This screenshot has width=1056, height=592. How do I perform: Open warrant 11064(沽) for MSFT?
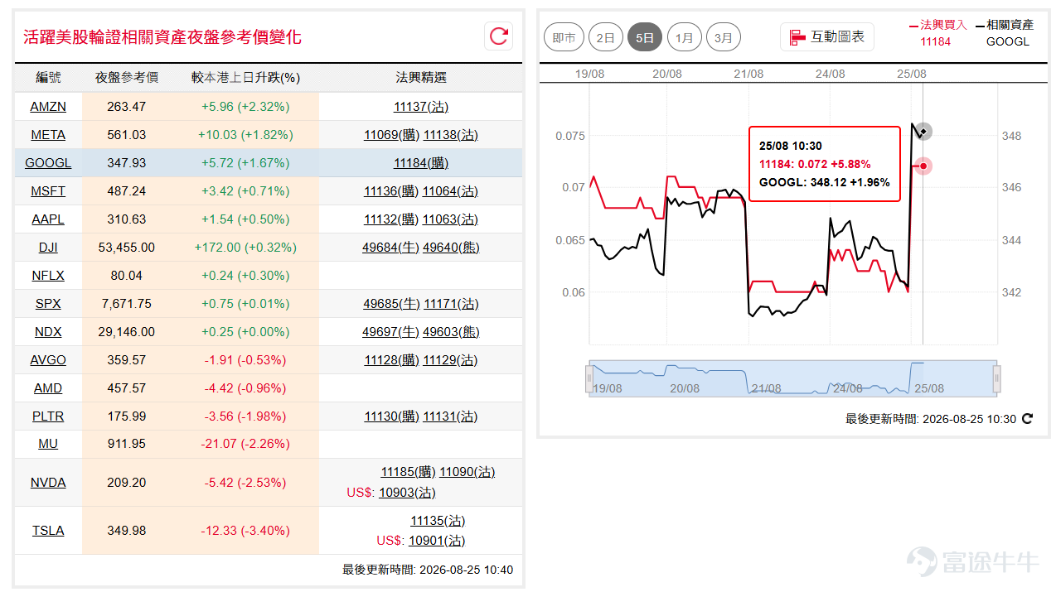[x=450, y=191]
